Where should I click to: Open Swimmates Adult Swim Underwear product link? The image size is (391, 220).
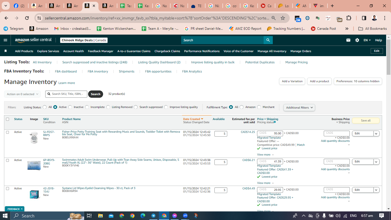click(121, 161)
